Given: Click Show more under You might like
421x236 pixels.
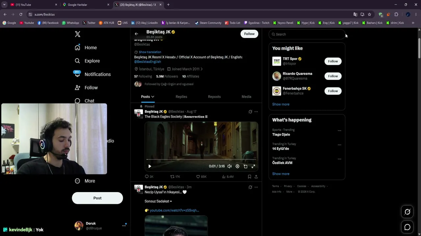Looking at the screenshot, I should (281, 104).
